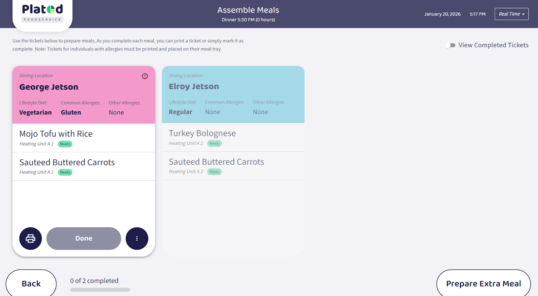
Task: Click the completed tickets progress bar
Action: click(x=100, y=290)
